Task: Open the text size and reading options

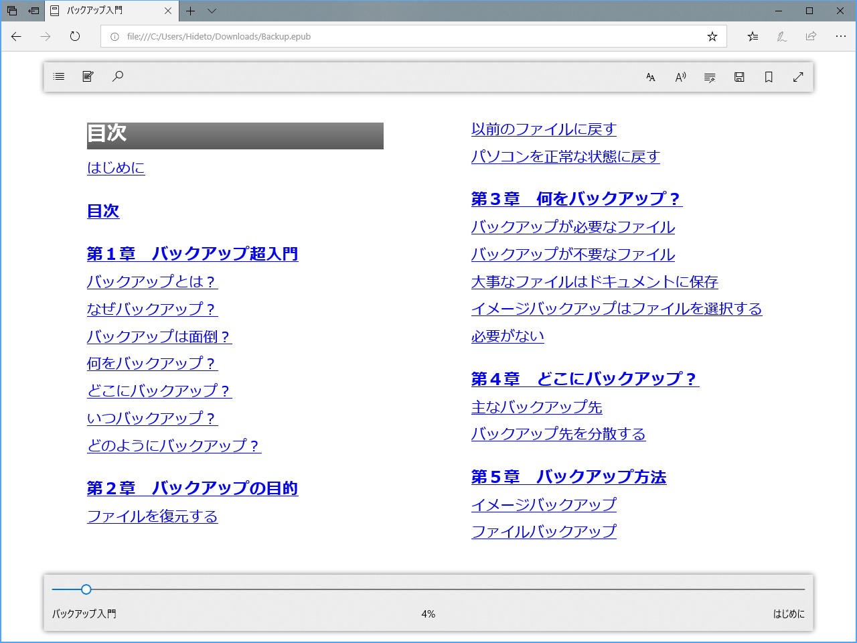Action: [650, 77]
